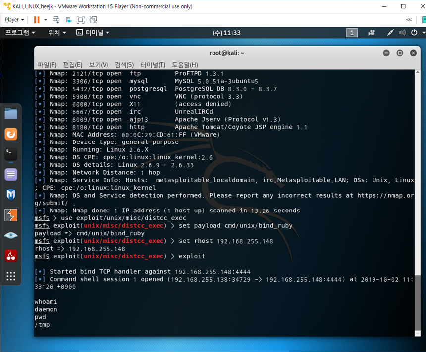The image size is (426, 352).
Task: Launch Cherrytree from the dock
Action: [x=11, y=256]
